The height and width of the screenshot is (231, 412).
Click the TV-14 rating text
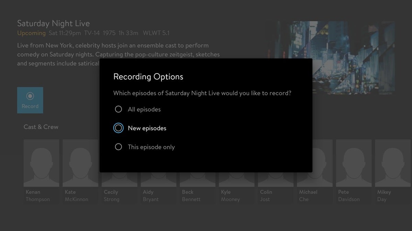(93, 33)
